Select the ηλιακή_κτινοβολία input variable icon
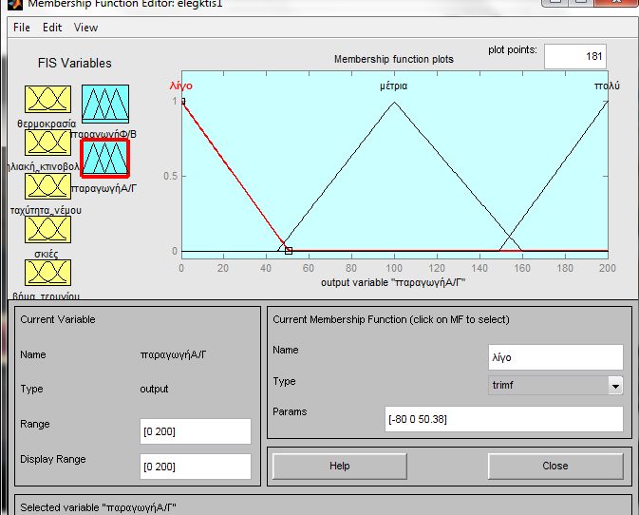This screenshot has height=515, width=639. tap(47, 143)
